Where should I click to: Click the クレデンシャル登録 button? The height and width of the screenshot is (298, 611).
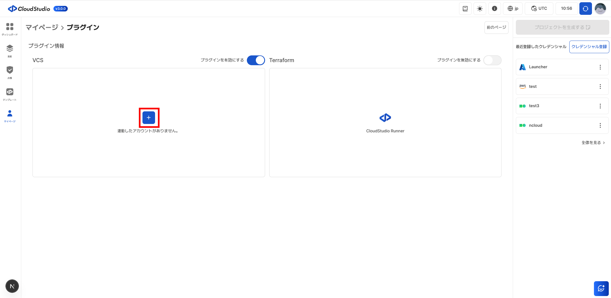(x=589, y=47)
